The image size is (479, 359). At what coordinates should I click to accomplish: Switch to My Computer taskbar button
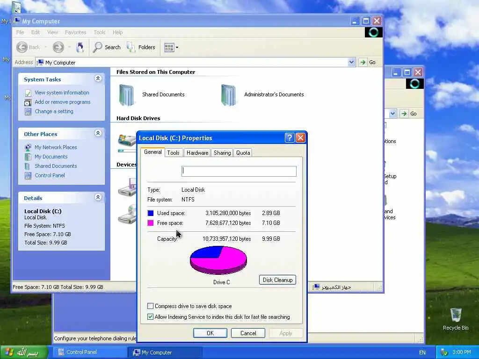(x=165, y=352)
